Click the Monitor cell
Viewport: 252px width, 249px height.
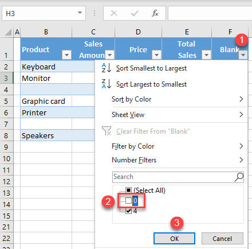(x=46, y=78)
